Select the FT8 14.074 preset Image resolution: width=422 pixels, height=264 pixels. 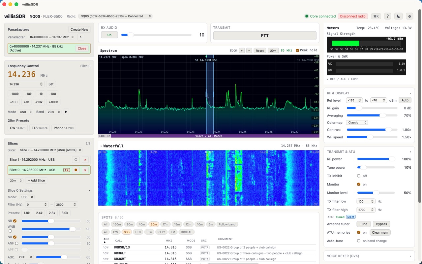tap(39, 128)
